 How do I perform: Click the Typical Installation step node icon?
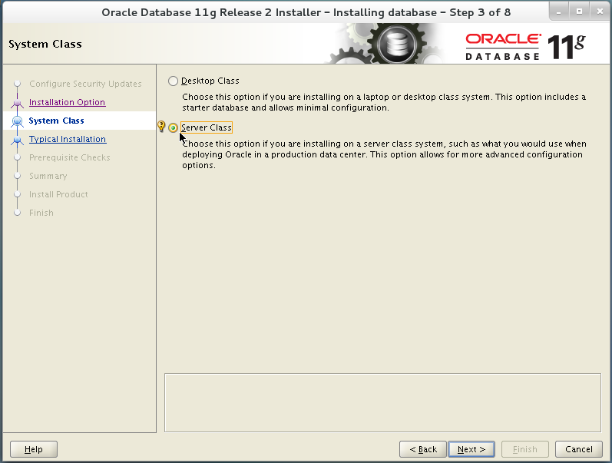(x=17, y=140)
